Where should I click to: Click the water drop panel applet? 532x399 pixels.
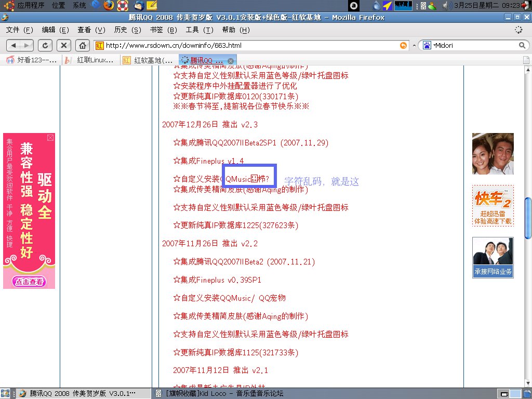pos(376,5)
